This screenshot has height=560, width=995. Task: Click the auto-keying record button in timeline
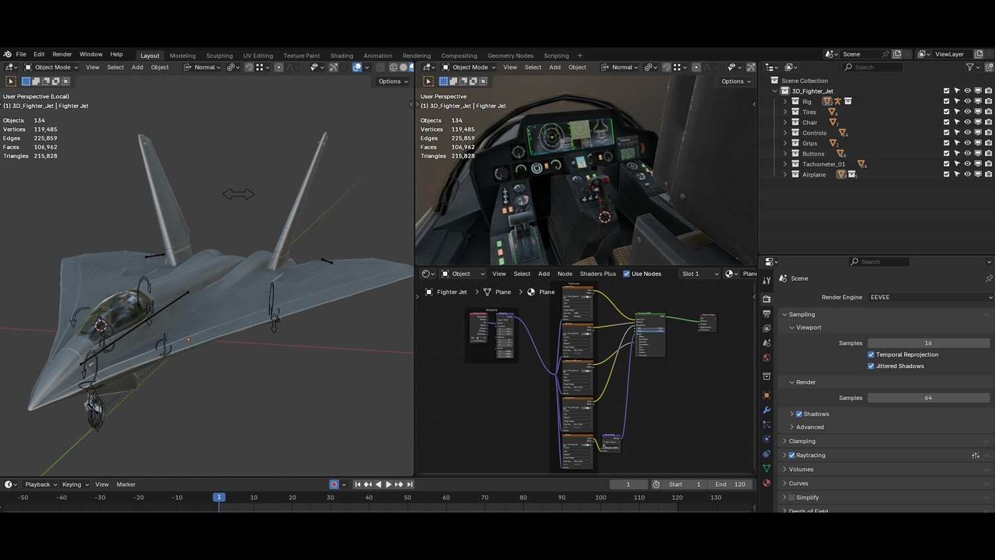tap(334, 484)
